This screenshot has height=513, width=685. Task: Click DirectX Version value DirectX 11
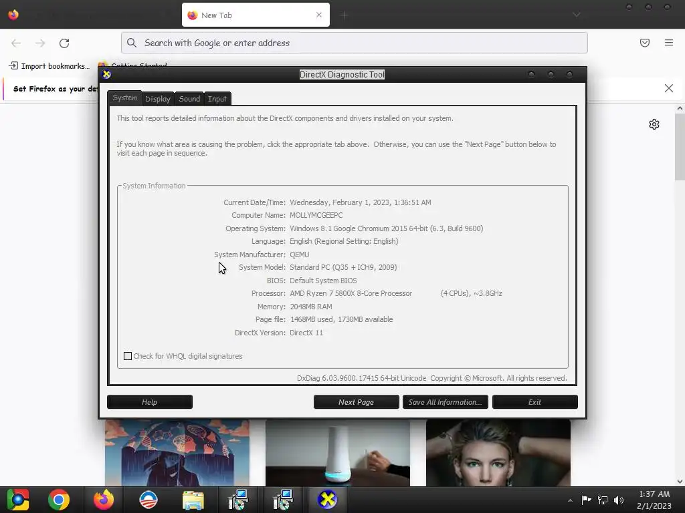(306, 333)
